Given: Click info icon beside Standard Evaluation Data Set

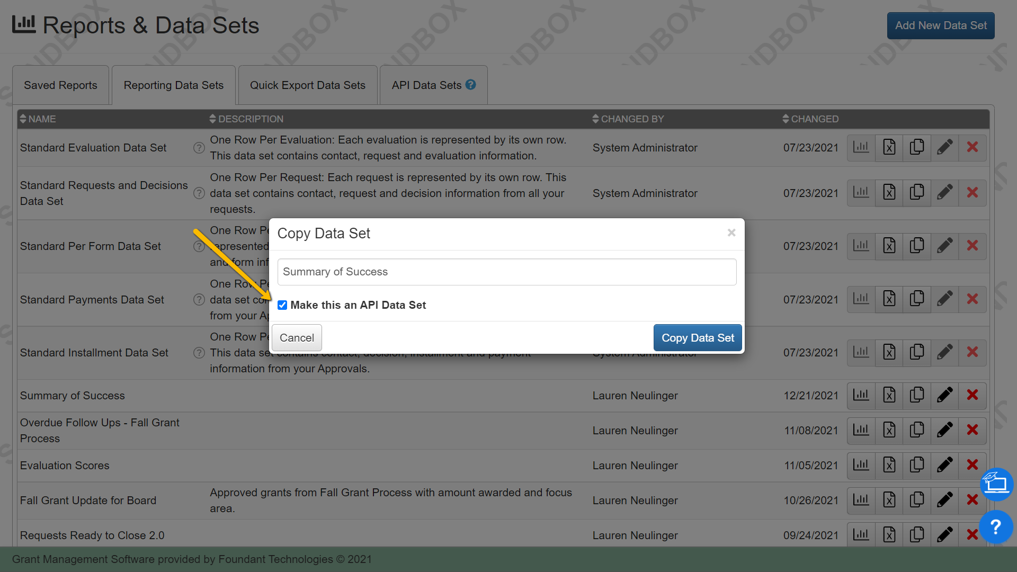Looking at the screenshot, I should [x=199, y=148].
